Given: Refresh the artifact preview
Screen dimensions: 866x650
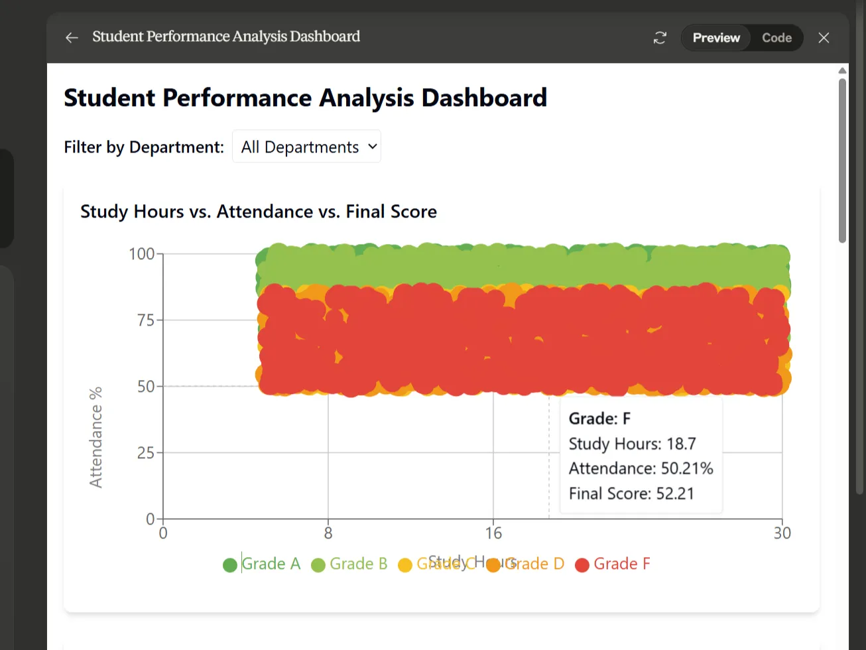Looking at the screenshot, I should coord(660,38).
